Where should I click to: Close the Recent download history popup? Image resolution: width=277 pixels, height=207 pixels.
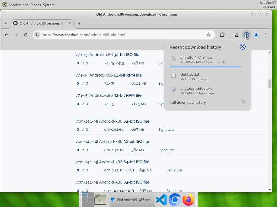pos(243,47)
